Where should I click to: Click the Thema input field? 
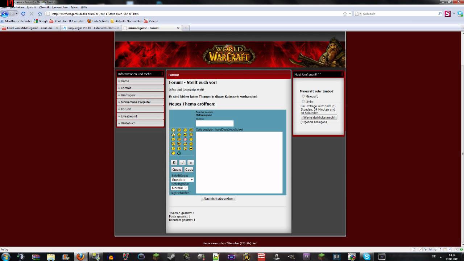(215, 124)
